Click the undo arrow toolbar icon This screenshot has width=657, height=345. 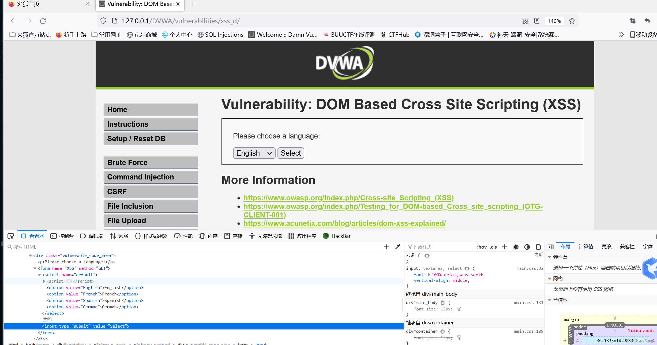click(x=647, y=21)
